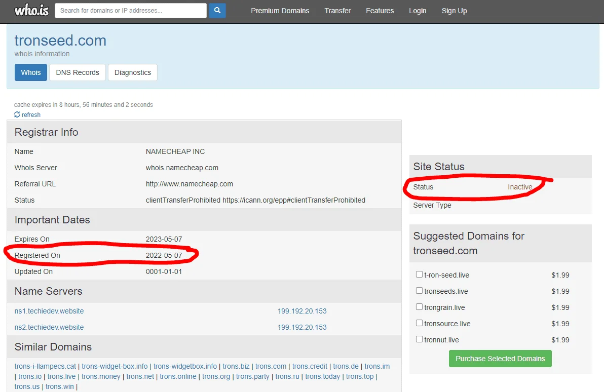
Task: Check the trongrain.live checkbox
Action: [419, 306]
